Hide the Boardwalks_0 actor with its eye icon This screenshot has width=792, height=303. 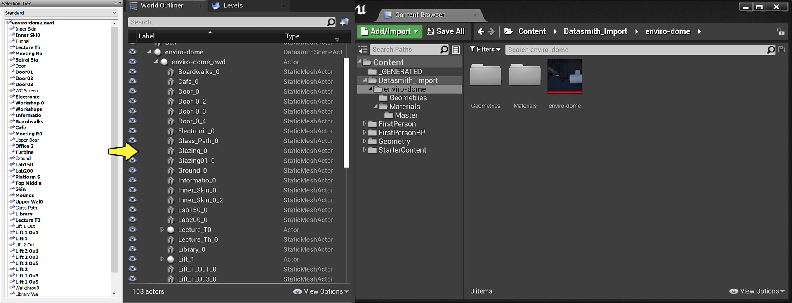tap(132, 71)
